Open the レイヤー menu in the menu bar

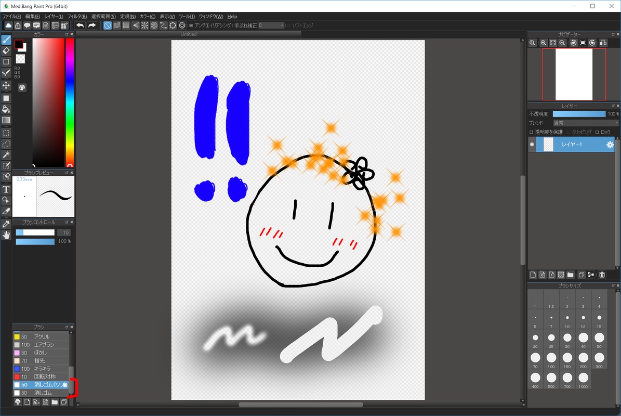point(54,17)
